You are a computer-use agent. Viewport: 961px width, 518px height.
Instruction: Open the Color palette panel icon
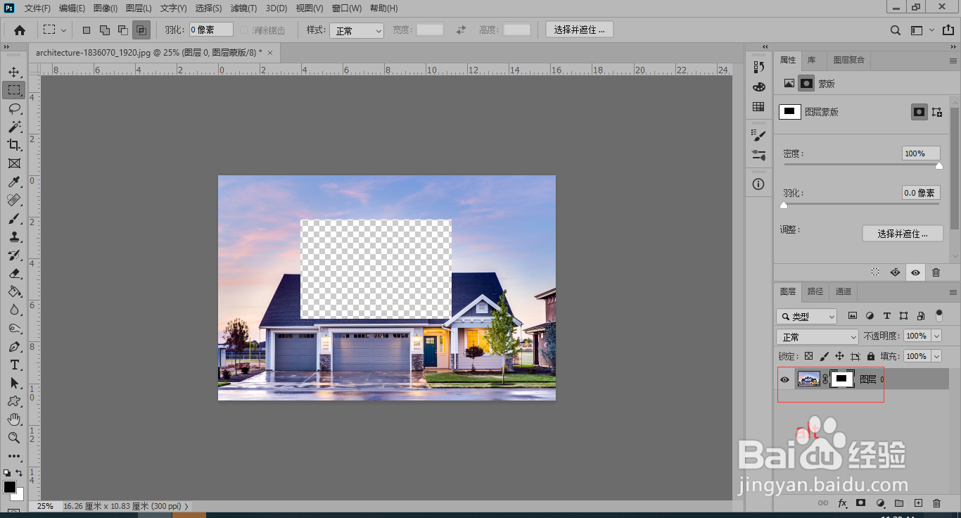(758, 87)
